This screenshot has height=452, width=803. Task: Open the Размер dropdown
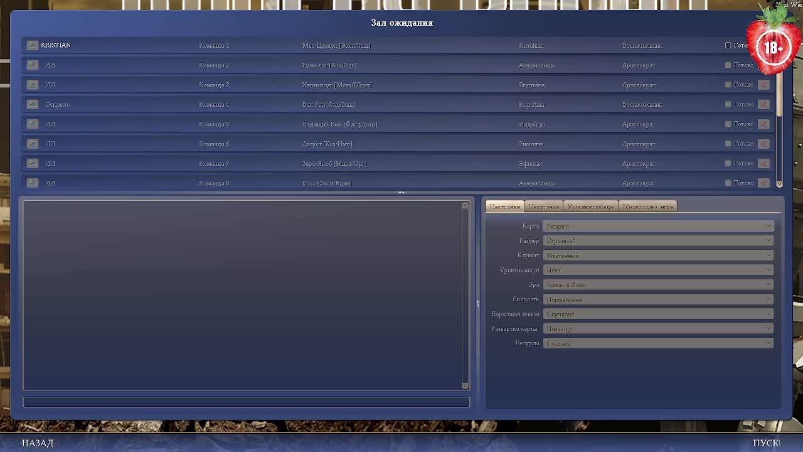(x=658, y=240)
